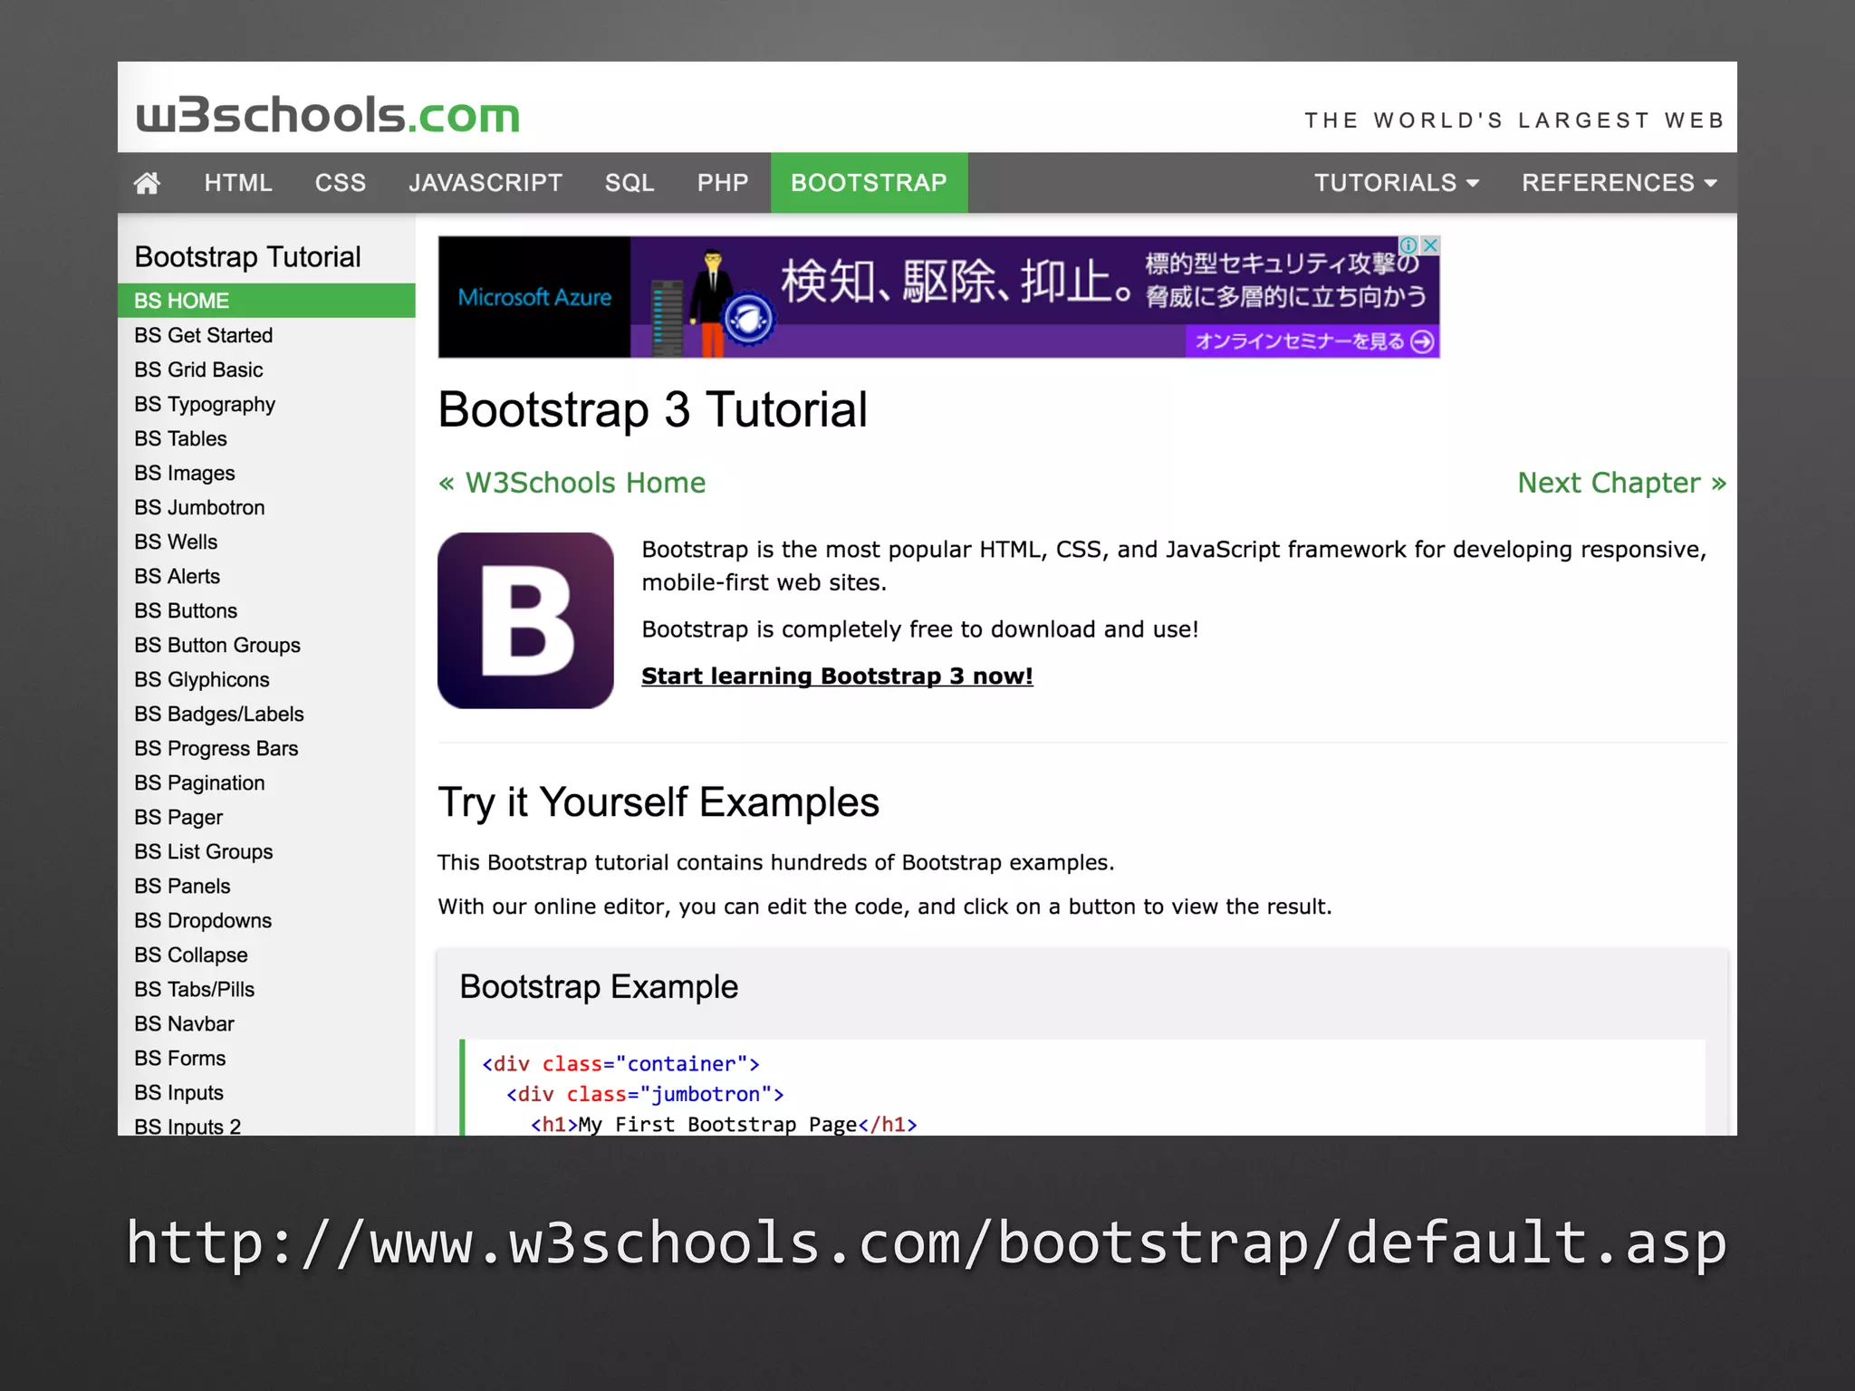This screenshot has width=1855, height=1391.
Task: Open the ad info icon
Action: pos(1408,245)
